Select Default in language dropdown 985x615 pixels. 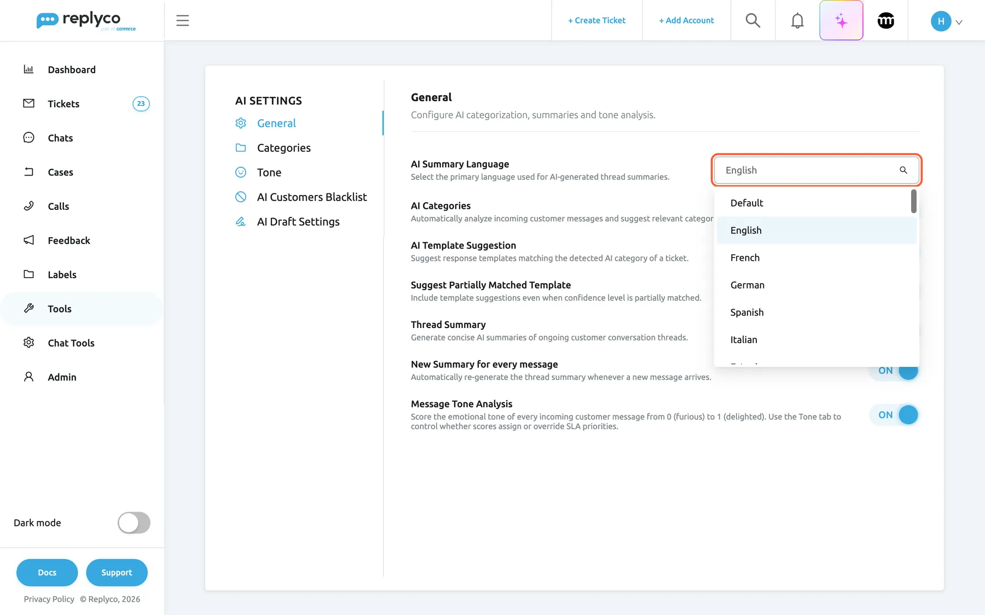click(x=816, y=203)
